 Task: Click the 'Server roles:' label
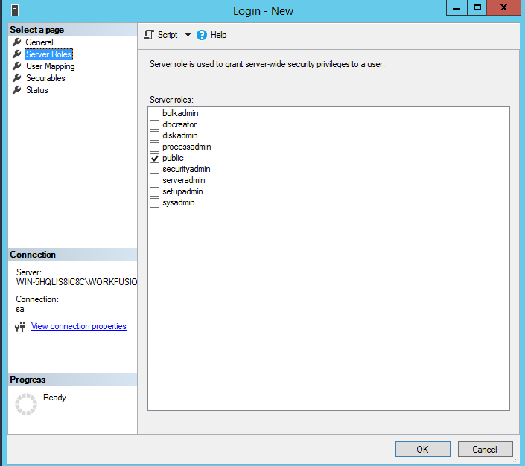pos(172,100)
